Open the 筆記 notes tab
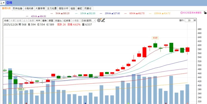The height and width of the screenshot is (104, 207). click(80, 8)
